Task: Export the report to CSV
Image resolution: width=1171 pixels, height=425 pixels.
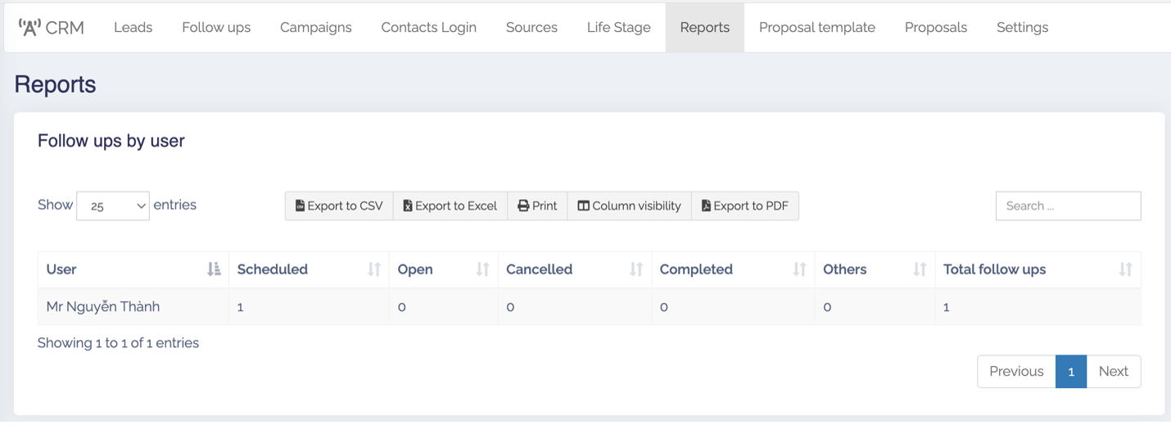Action: (339, 206)
